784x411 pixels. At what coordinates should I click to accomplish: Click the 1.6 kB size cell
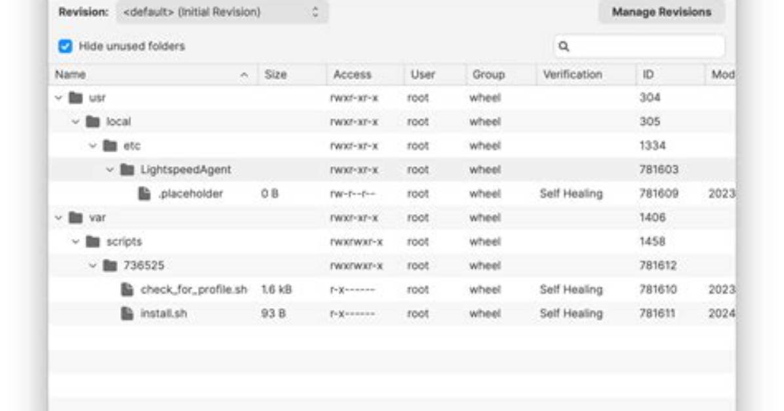pyautogui.click(x=277, y=290)
